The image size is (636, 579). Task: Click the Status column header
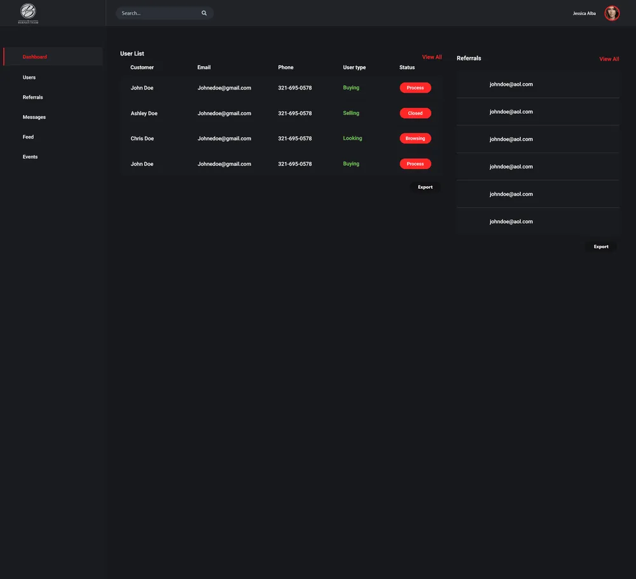click(407, 67)
